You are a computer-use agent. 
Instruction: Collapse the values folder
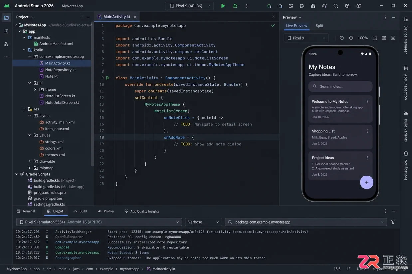click(x=30, y=135)
